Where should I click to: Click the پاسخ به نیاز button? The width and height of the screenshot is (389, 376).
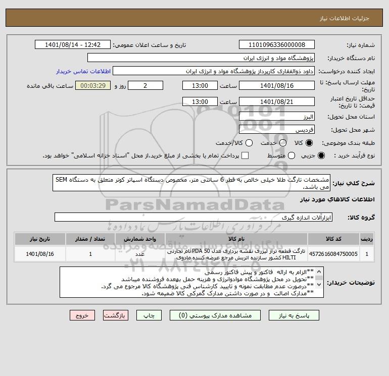(x=294, y=315)
